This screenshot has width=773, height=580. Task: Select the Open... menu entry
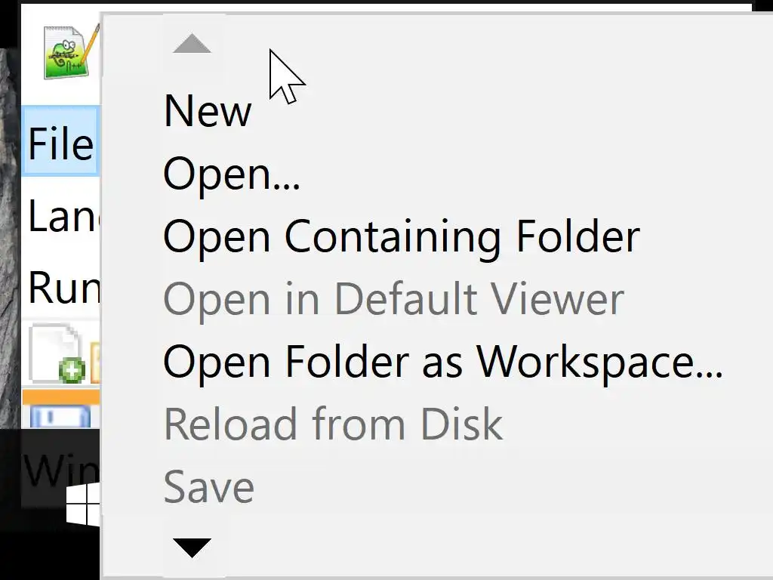(x=231, y=174)
